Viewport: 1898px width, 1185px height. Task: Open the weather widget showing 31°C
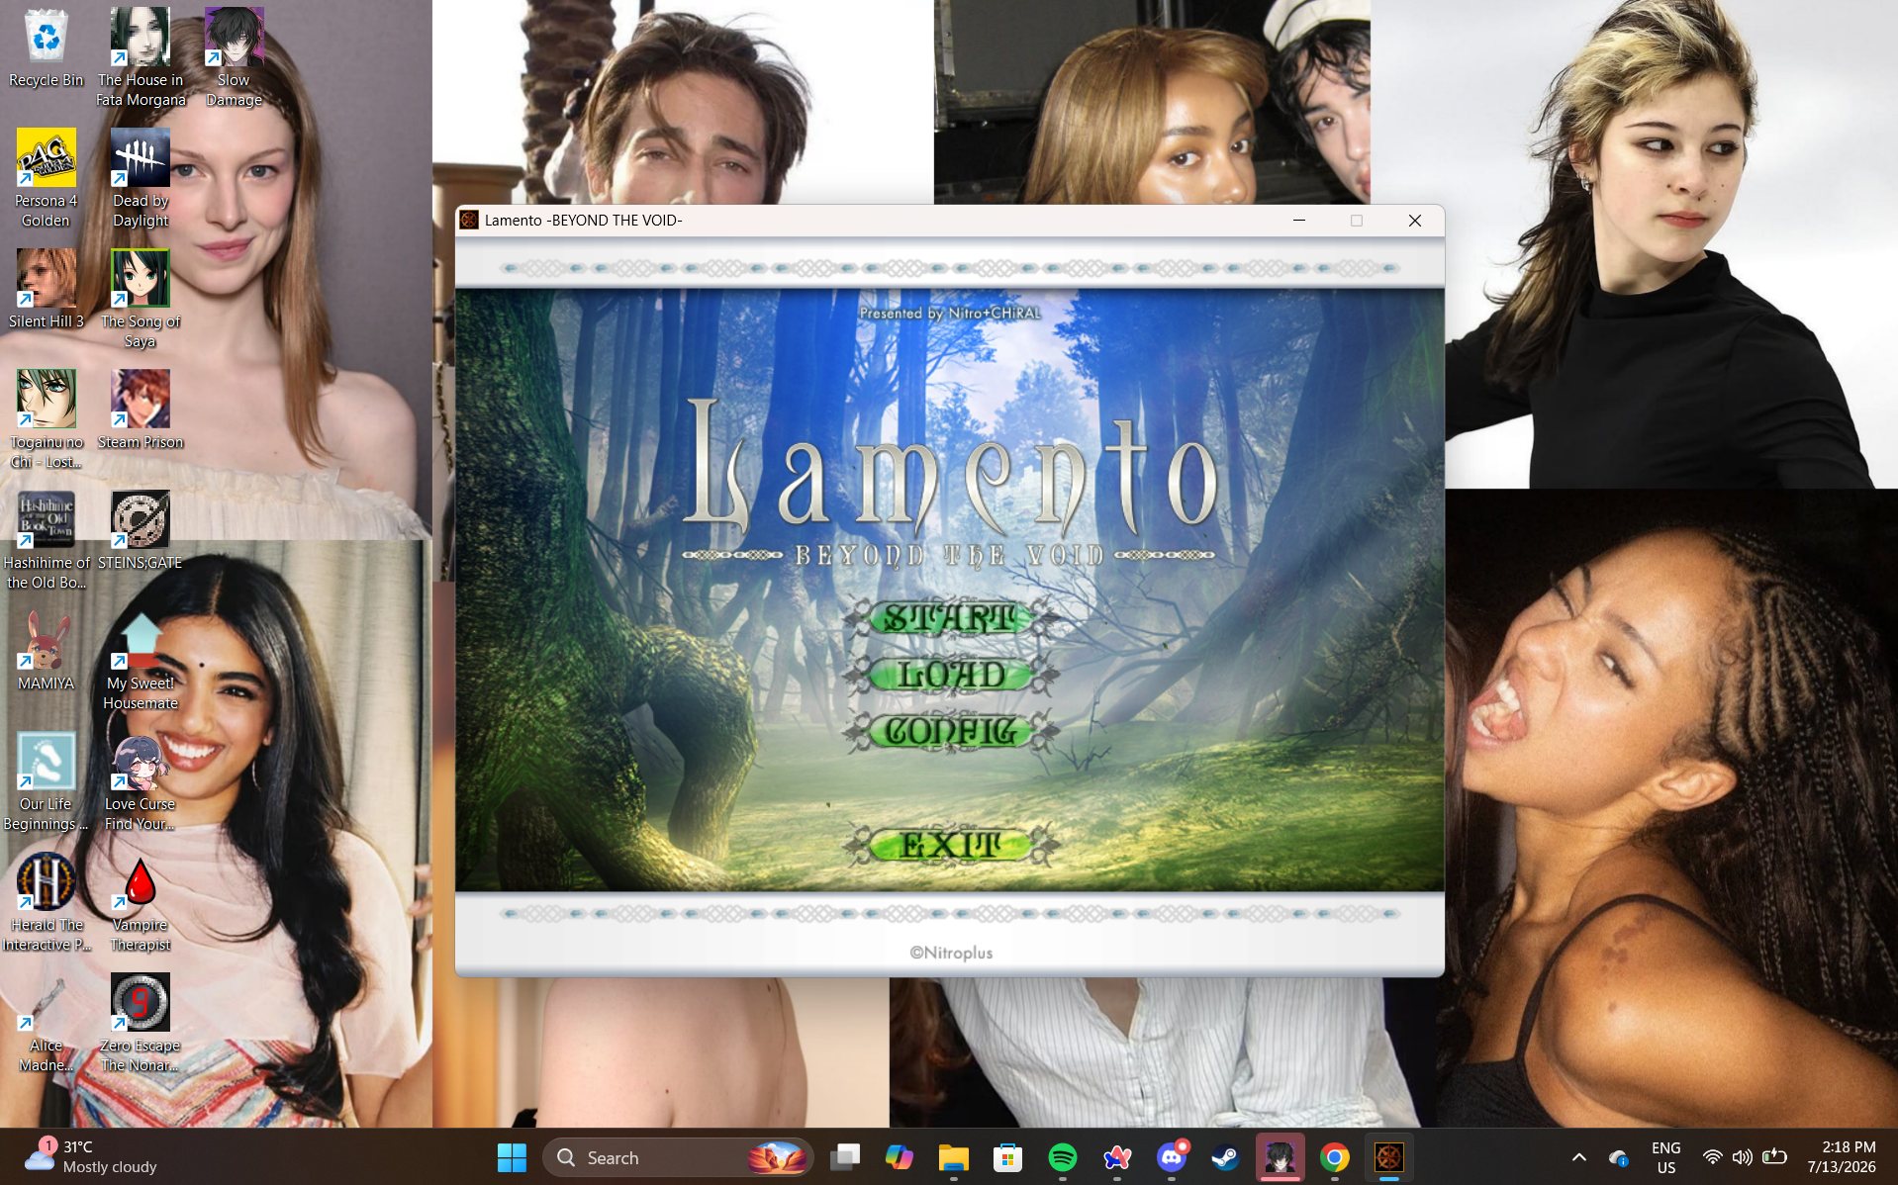tap(91, 1157)
